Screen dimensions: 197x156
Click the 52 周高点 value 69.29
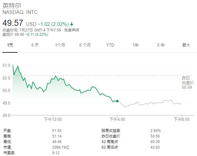[155, 142]
